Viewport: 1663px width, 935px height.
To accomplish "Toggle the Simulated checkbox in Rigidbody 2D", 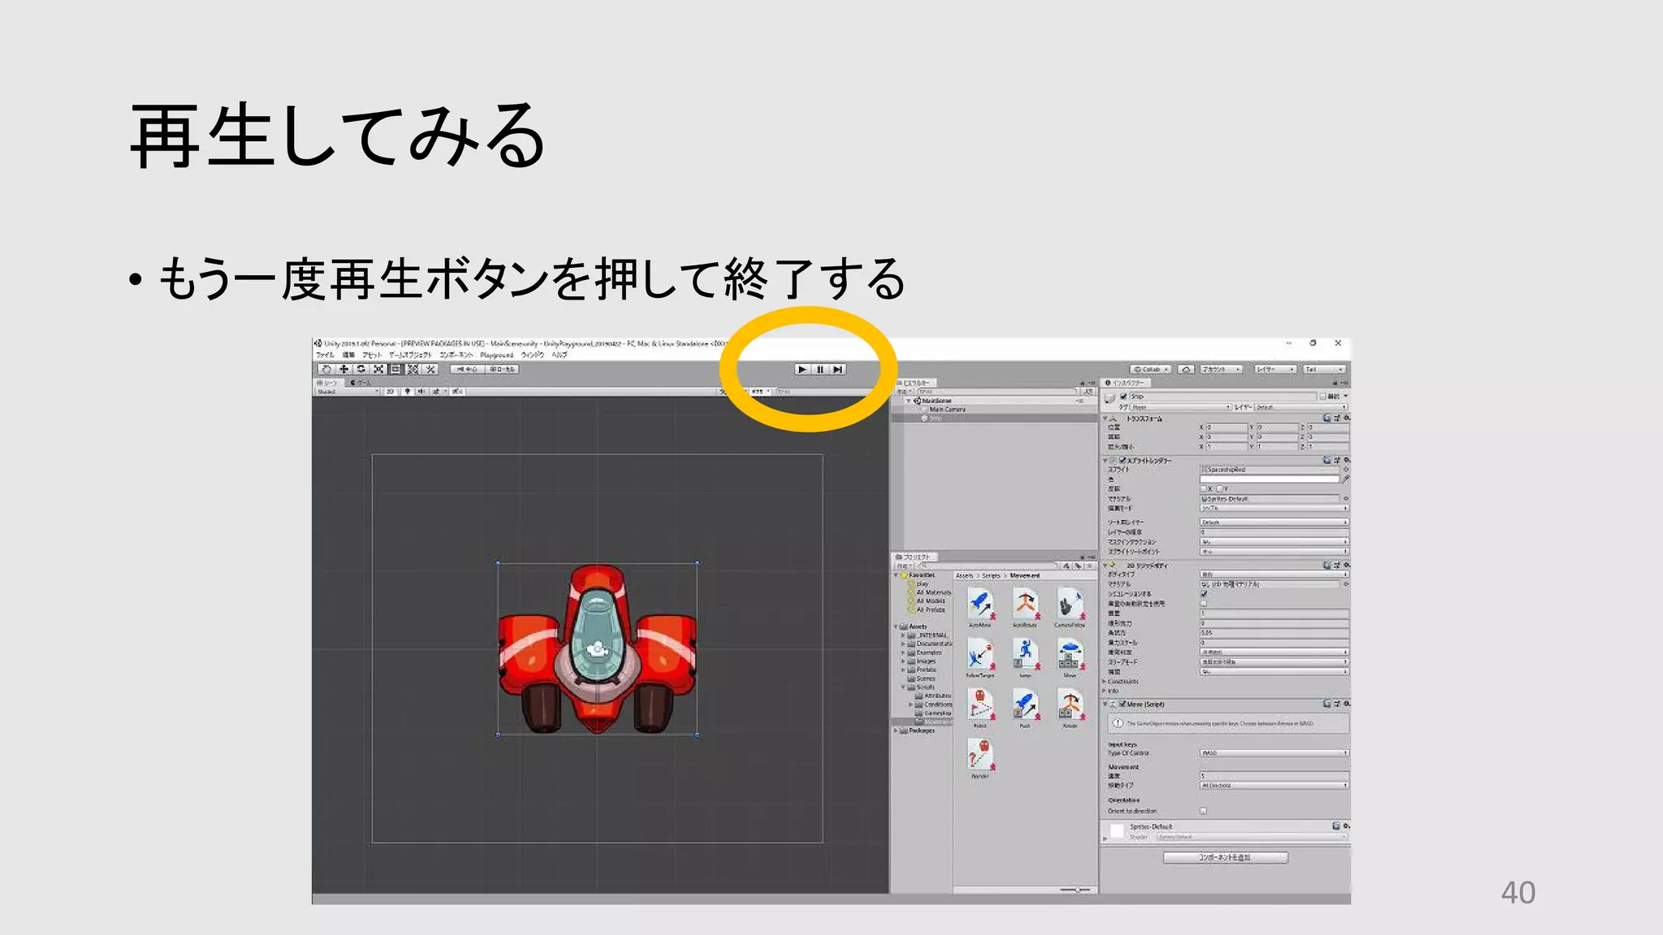I will click(1204, 594).
